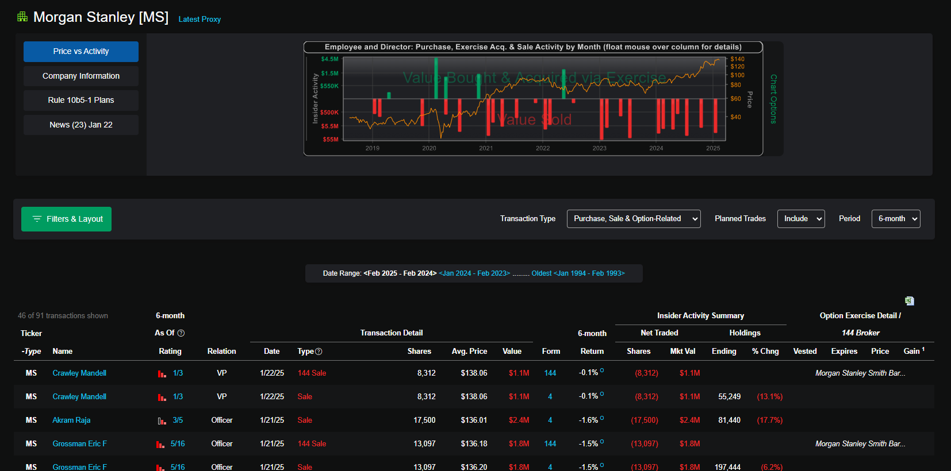Click the help icon next to As Of
The height and width of the screenshot is (471, 951).
coord(181,333)
